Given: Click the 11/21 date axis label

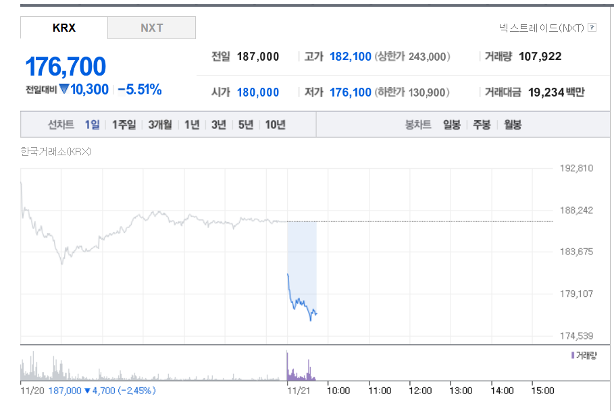Looking at the screenshot, I should click(x=299, y=391).
